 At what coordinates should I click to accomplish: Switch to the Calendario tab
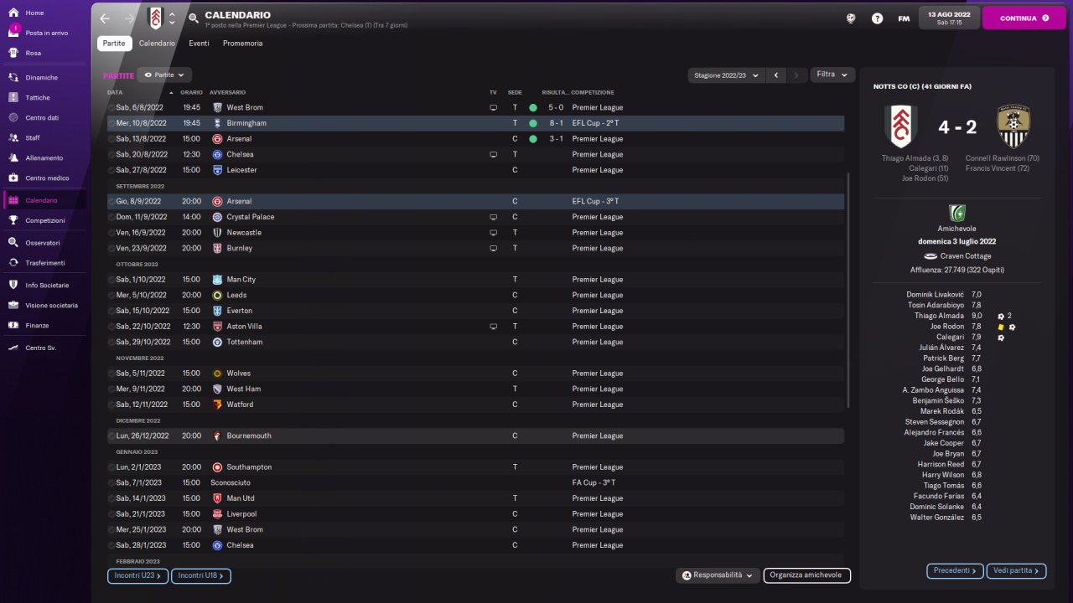[157, 44]
